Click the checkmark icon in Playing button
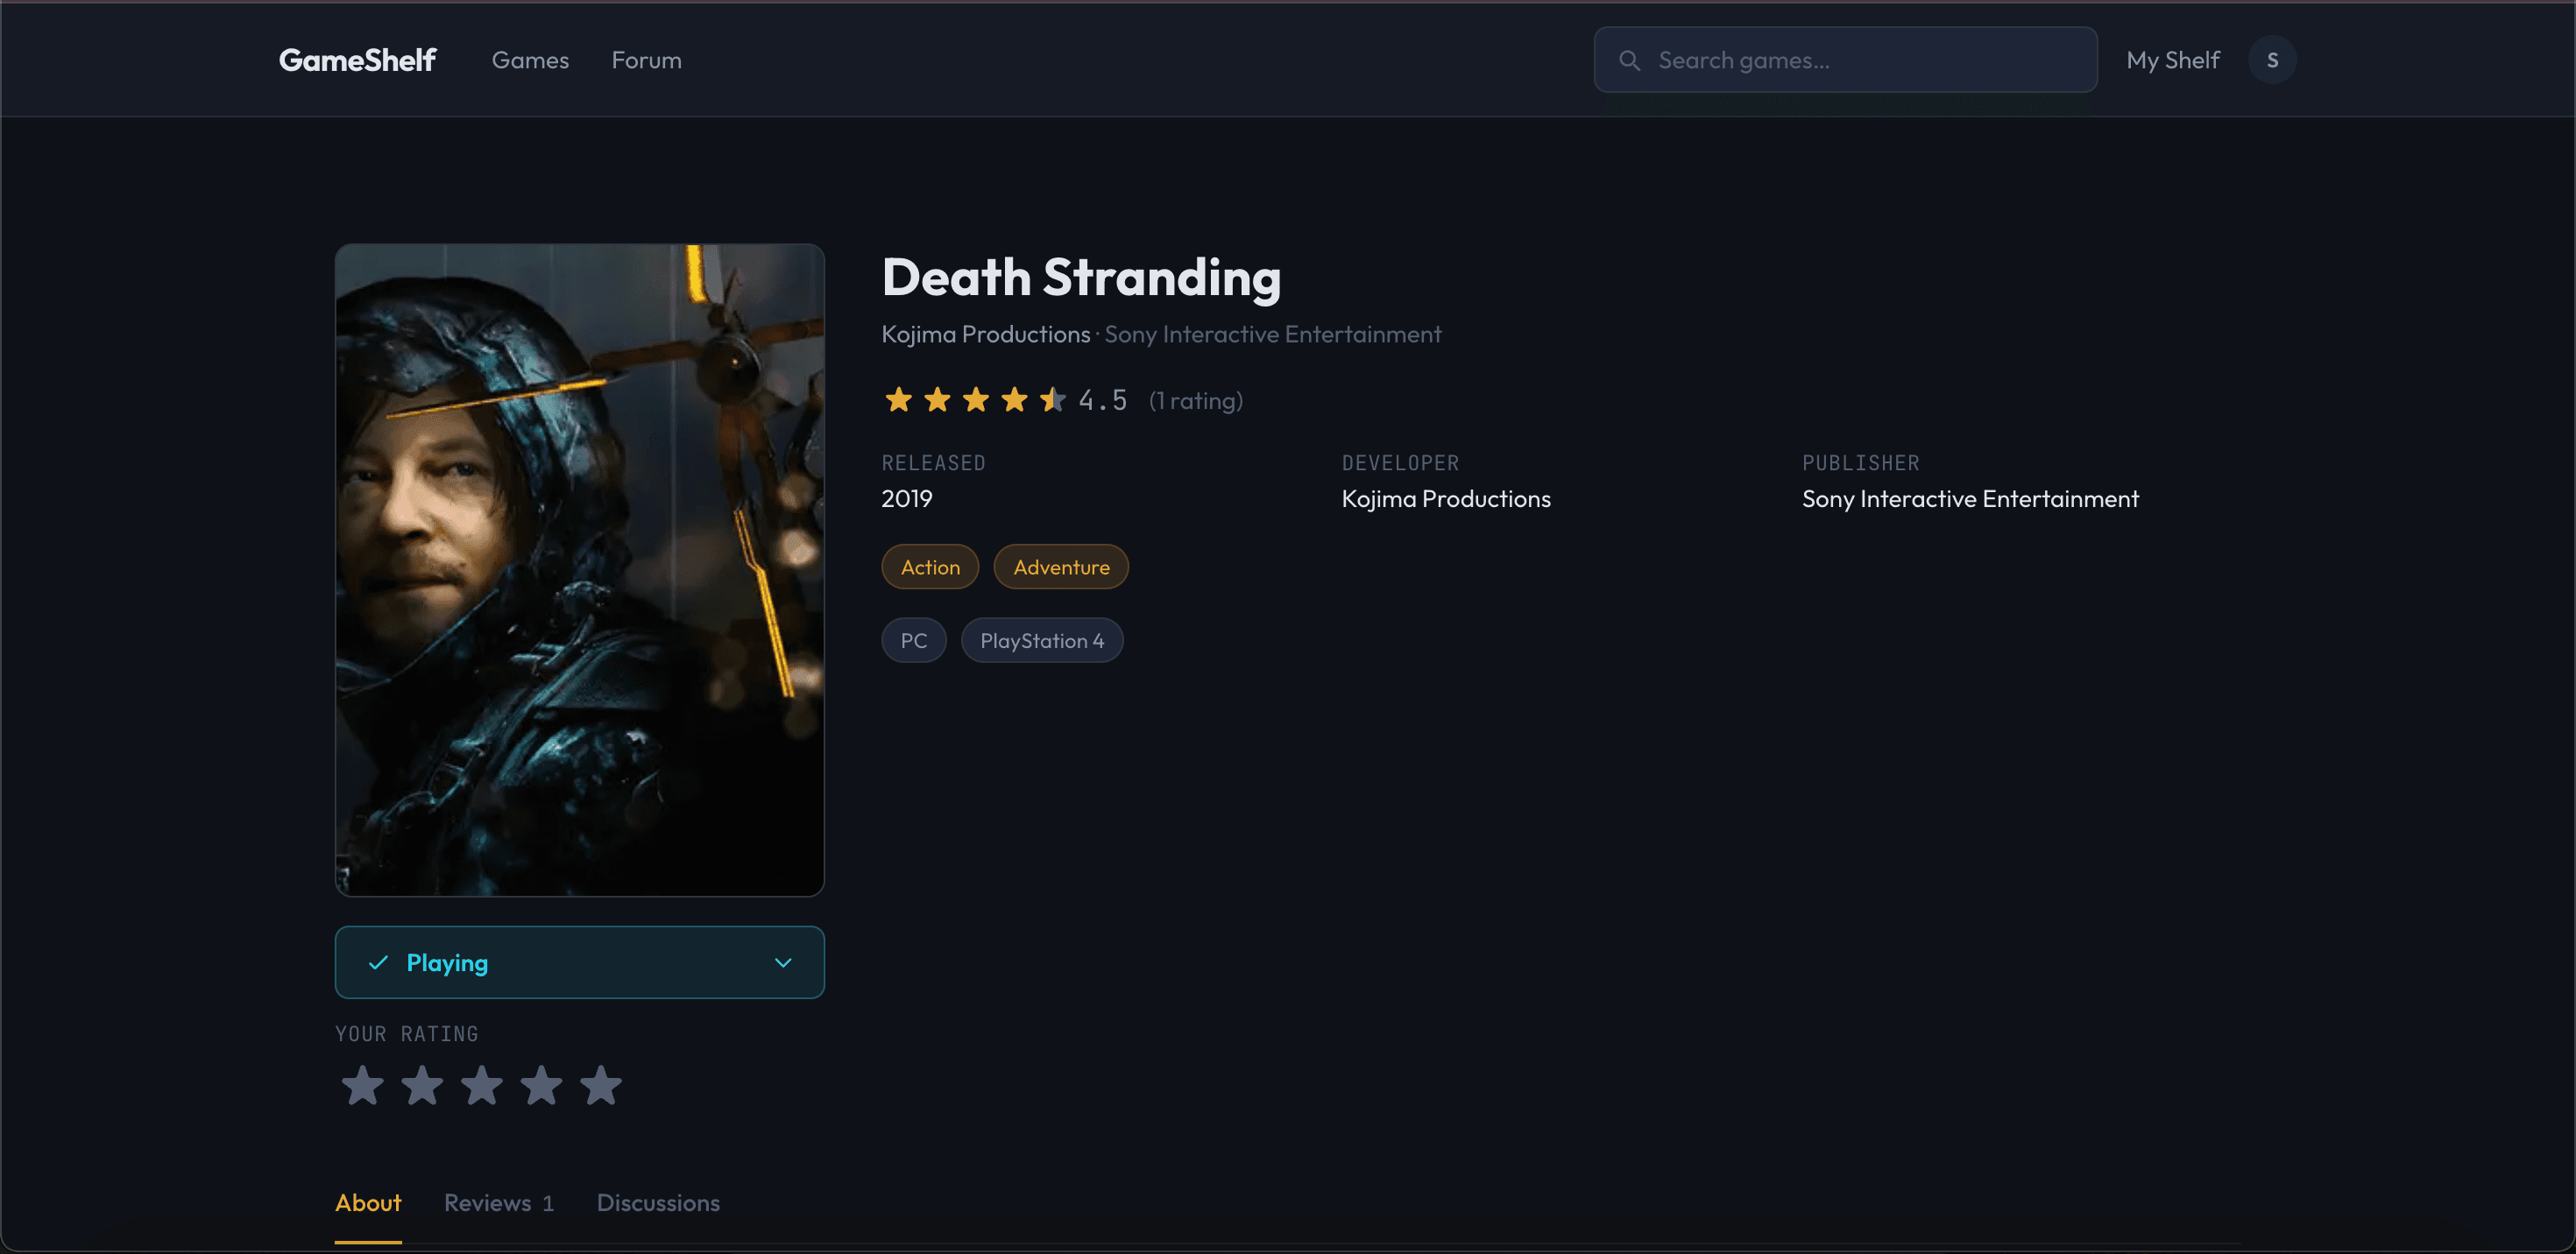This screenshot has width=2576, height=1254. pyautogui.click(x=377, y=962)
